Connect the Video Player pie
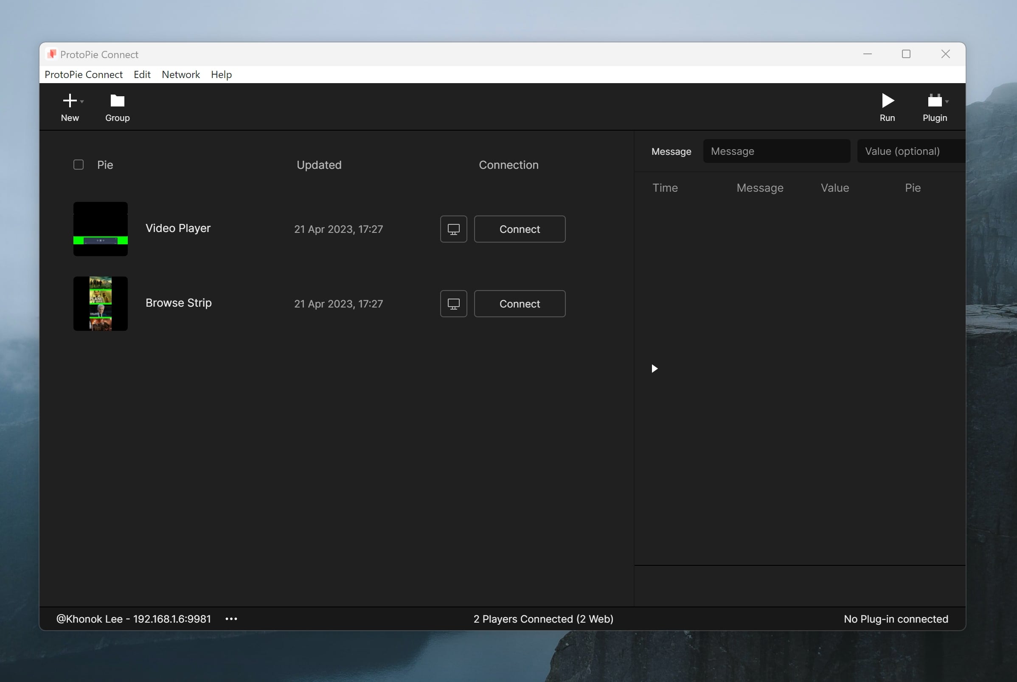This screenshot has width=1017, height=682. (520, 229)
